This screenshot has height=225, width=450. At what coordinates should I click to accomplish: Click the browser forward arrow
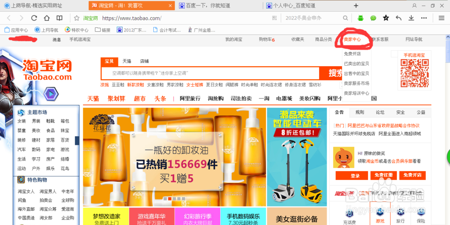21,18
